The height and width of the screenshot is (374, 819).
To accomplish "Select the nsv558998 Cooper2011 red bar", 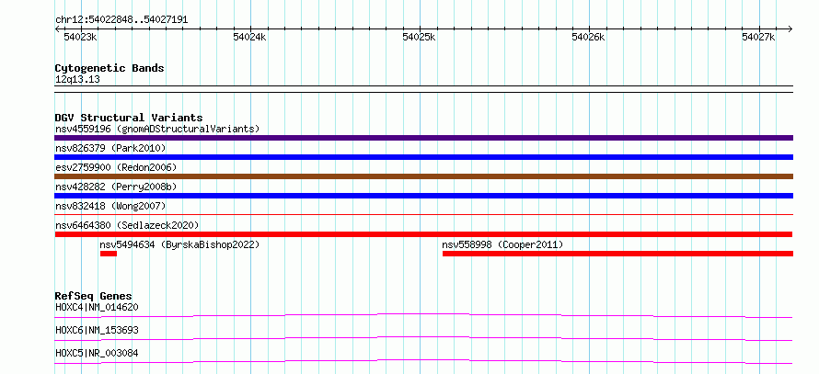I will [617, 254].
